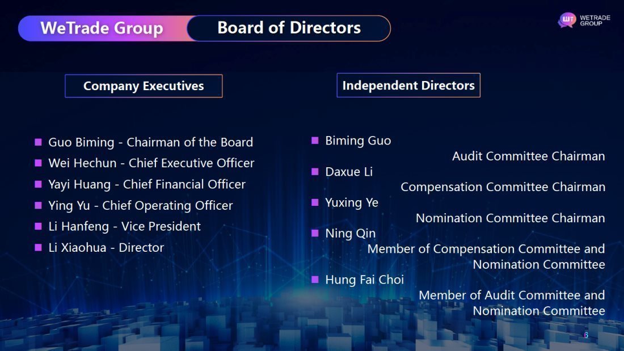Viewport: 624px width, 351px height.
Task: Select the "Board of Directors" header pill
Action: 289,28
